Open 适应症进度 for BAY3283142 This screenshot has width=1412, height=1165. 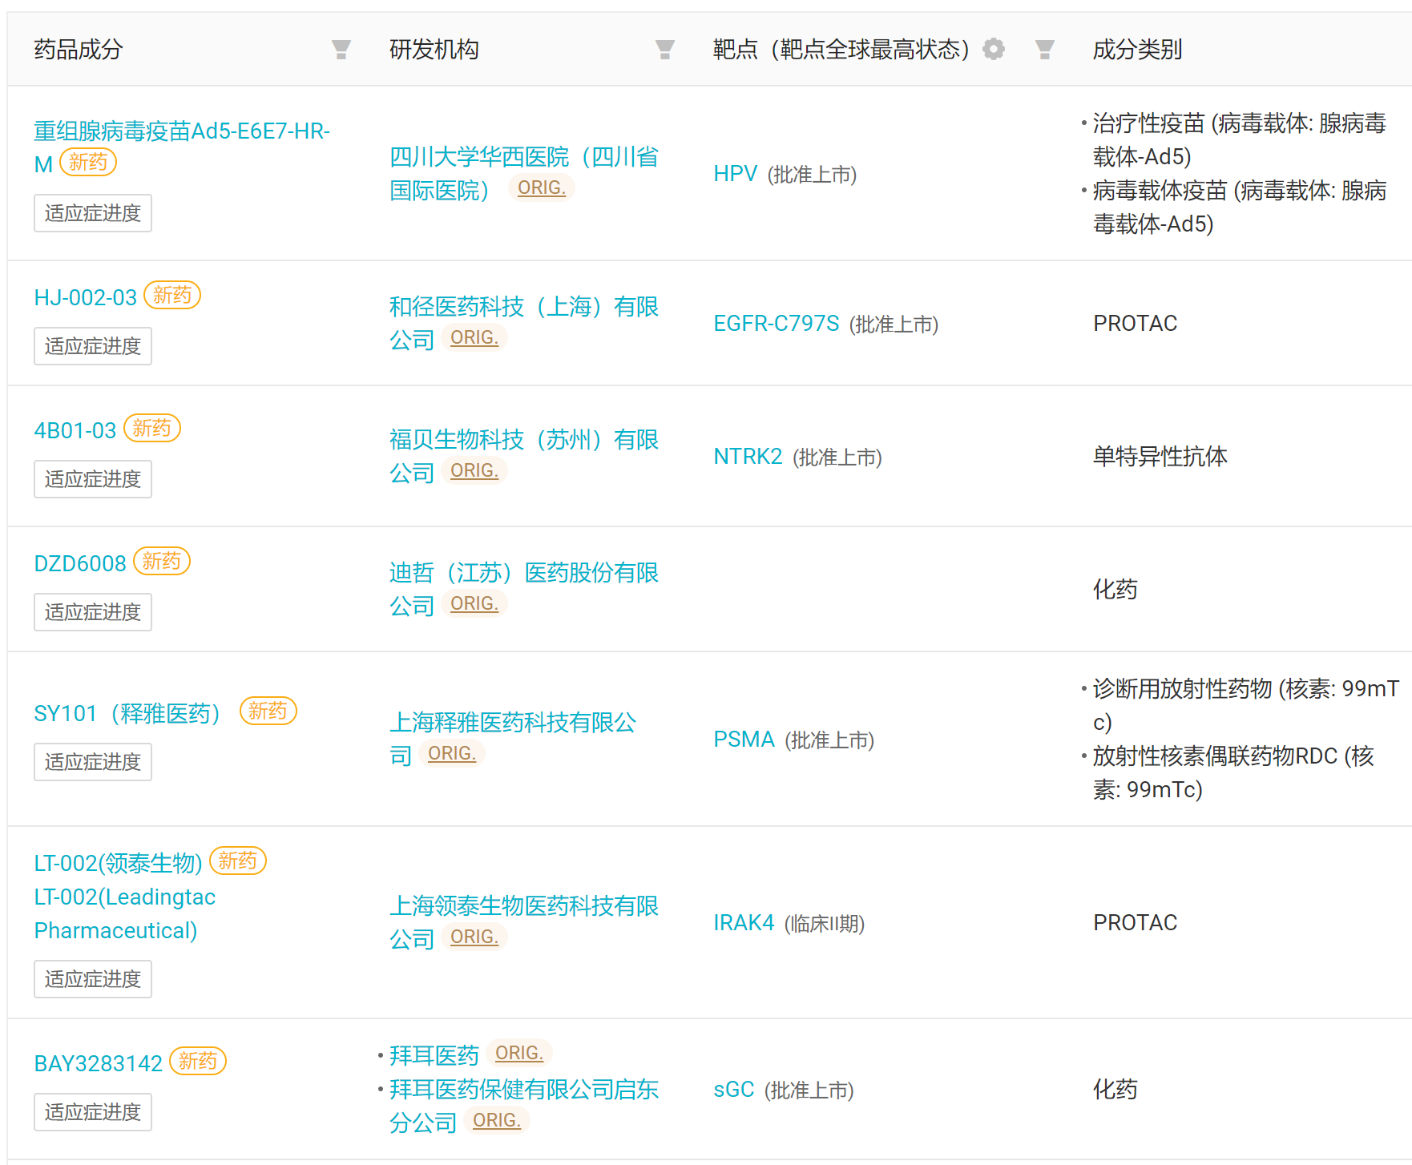pos(93,1112)
